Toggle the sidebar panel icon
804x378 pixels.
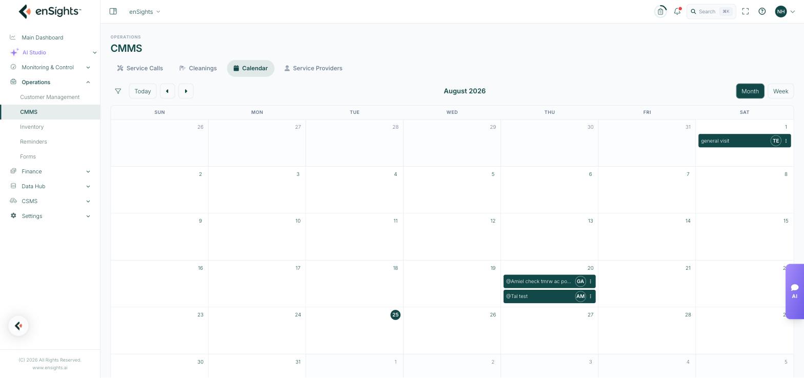coord(113,11)
